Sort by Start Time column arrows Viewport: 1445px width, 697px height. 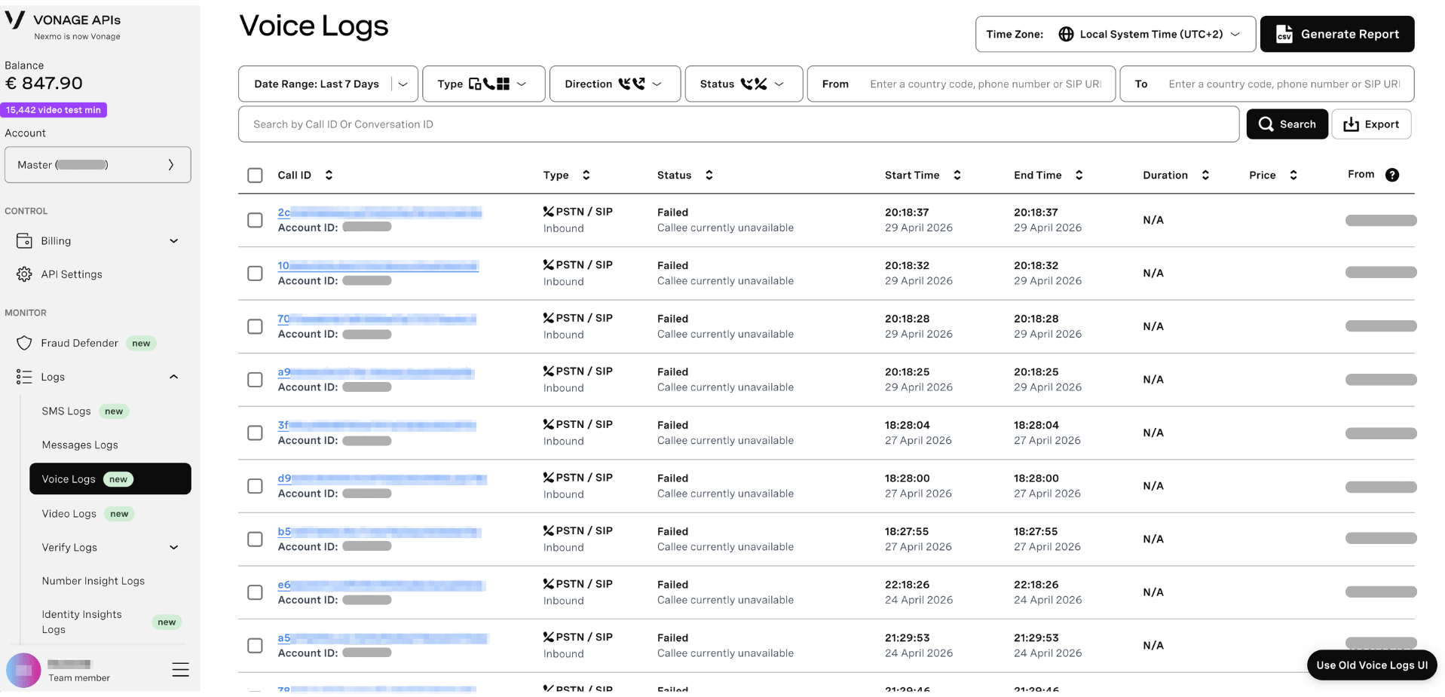point(957,175)
